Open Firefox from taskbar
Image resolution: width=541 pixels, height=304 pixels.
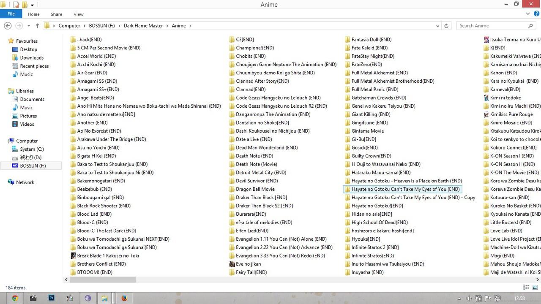point(124,298)
